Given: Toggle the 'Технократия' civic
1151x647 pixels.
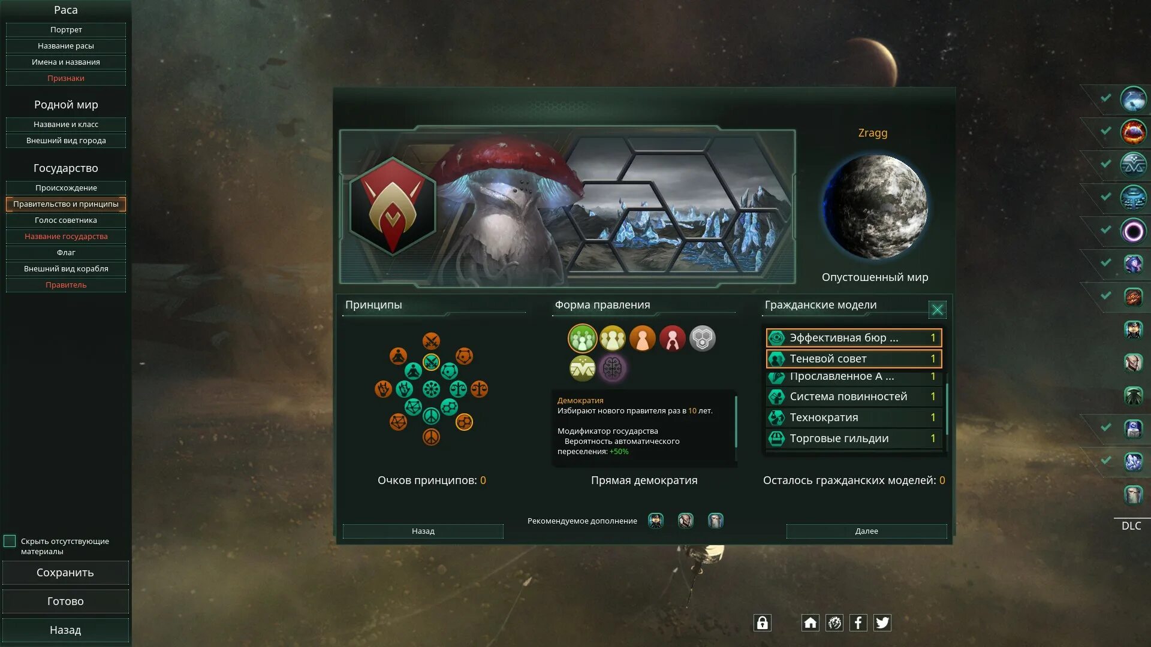Looking at the screenshot, I should (854, 418).
